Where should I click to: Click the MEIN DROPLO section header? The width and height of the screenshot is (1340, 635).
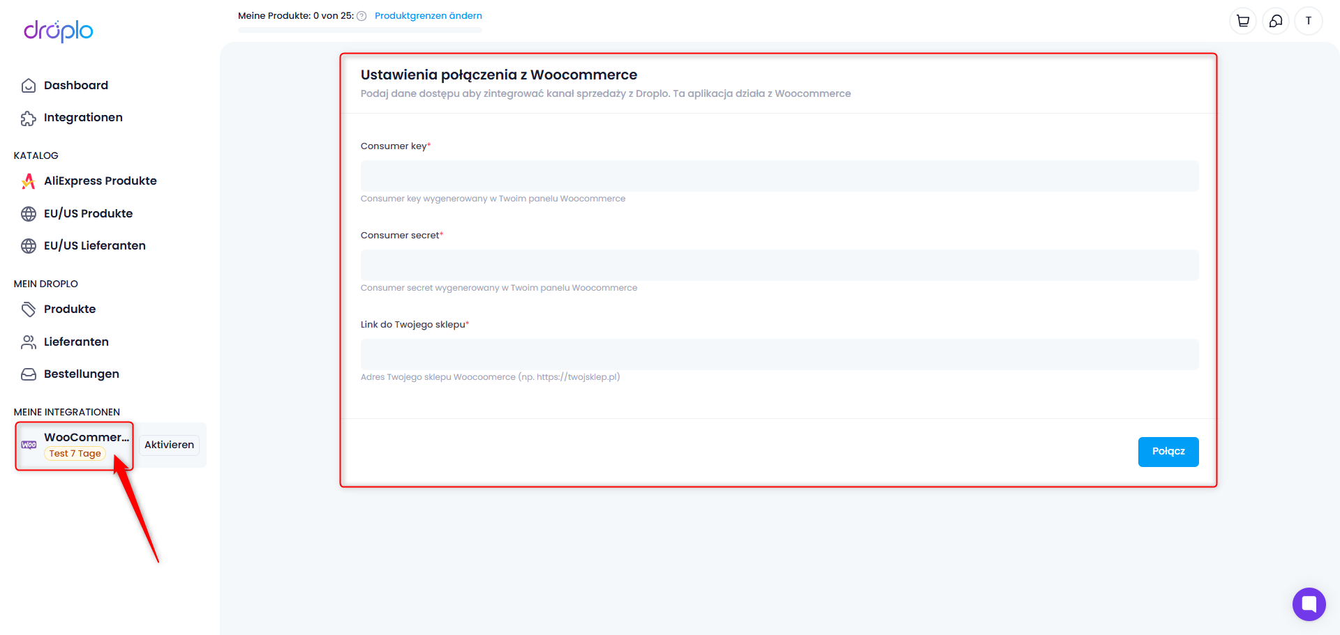tap(46, 284)
